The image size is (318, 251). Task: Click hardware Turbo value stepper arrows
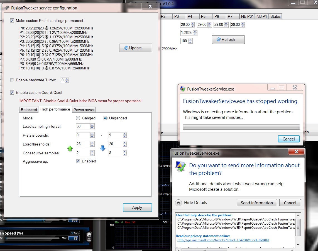click(x=67, y=80)
